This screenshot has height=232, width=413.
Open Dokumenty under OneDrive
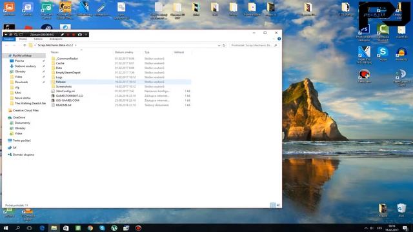[x=22, y=123]
